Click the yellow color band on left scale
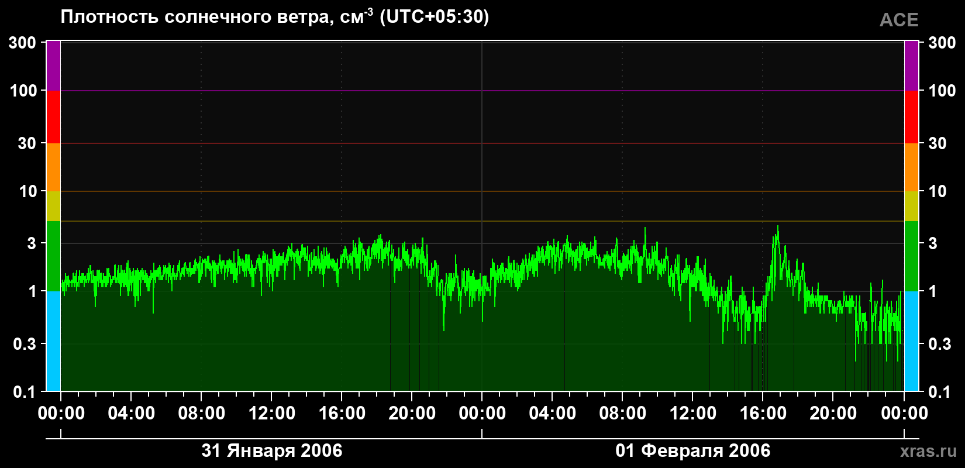Screen dimensions: 965x468 point(53,206)
